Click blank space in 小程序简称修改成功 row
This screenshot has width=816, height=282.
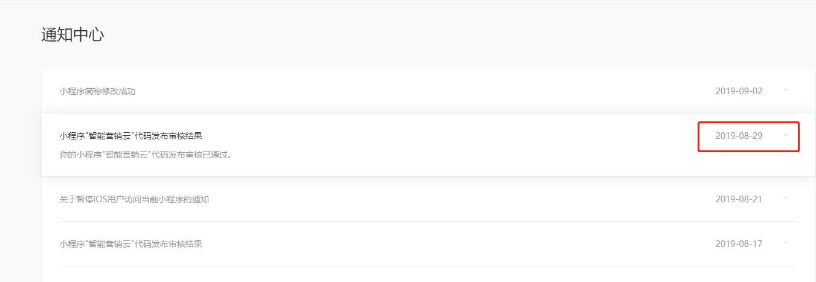[x=423, y=91]
